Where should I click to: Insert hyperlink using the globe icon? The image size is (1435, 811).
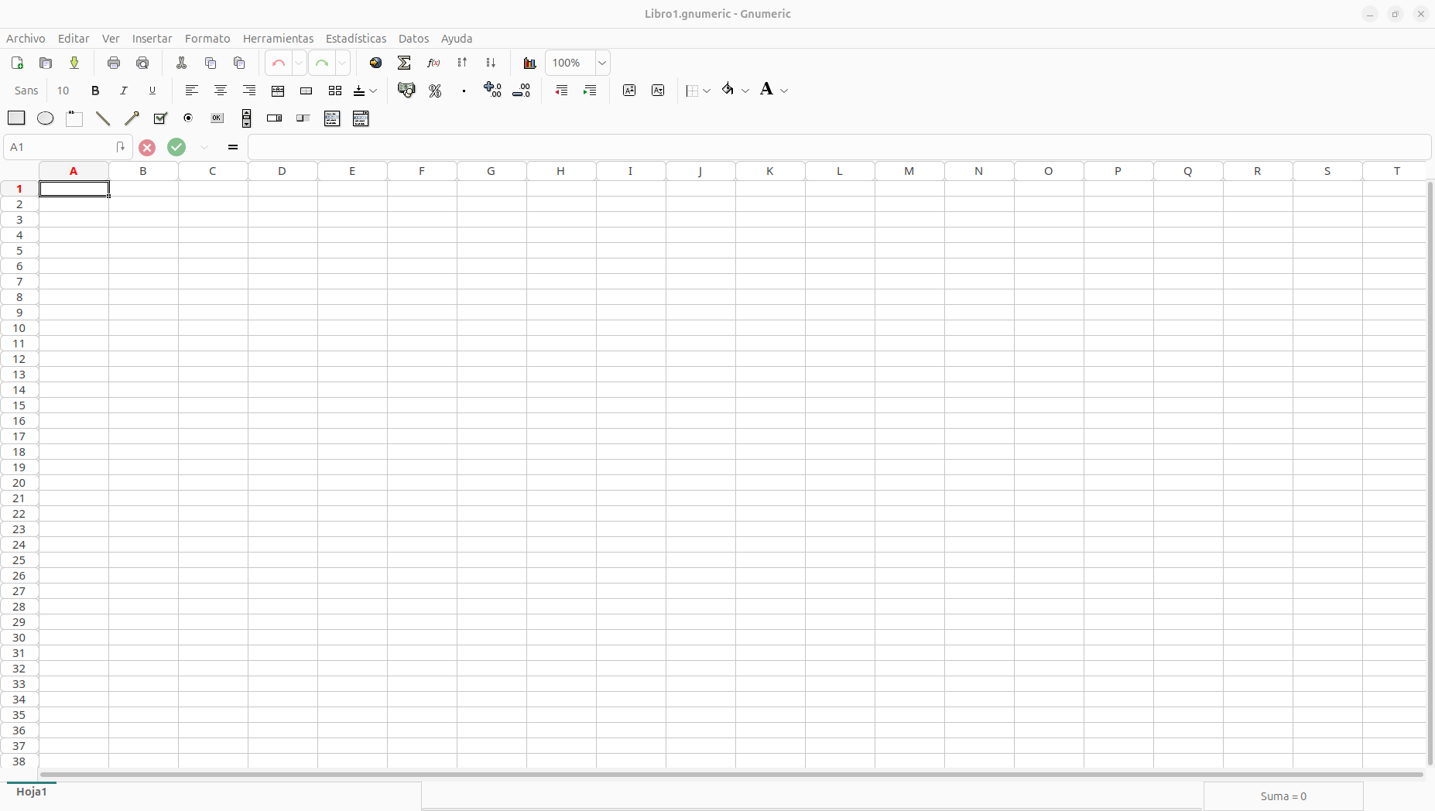(375, 63)
